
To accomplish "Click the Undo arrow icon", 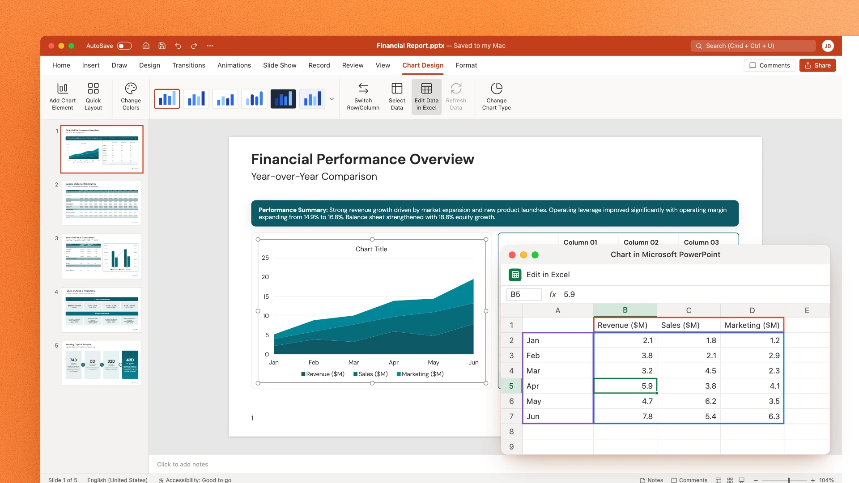I will pos(178,46).
